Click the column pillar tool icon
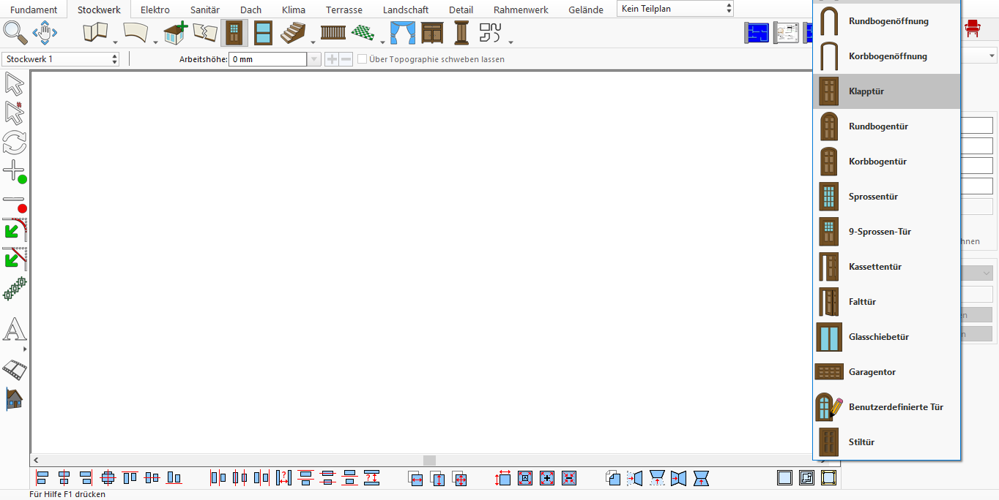999x500 pixels. pos(461,33)
